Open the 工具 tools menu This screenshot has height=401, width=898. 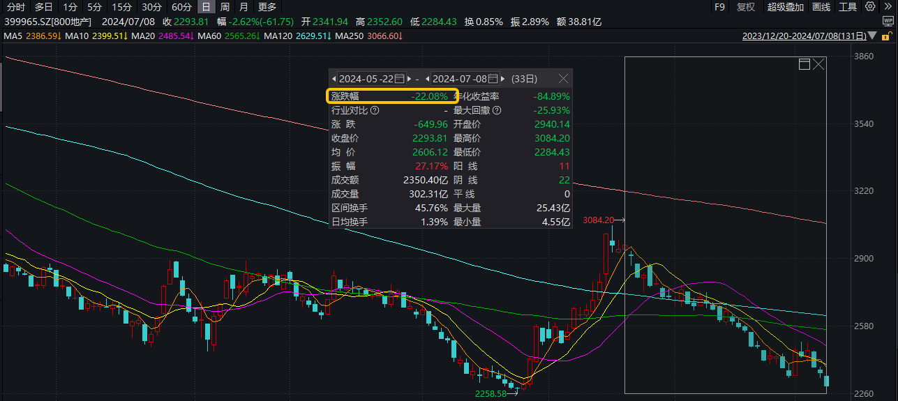pos(848,7)
